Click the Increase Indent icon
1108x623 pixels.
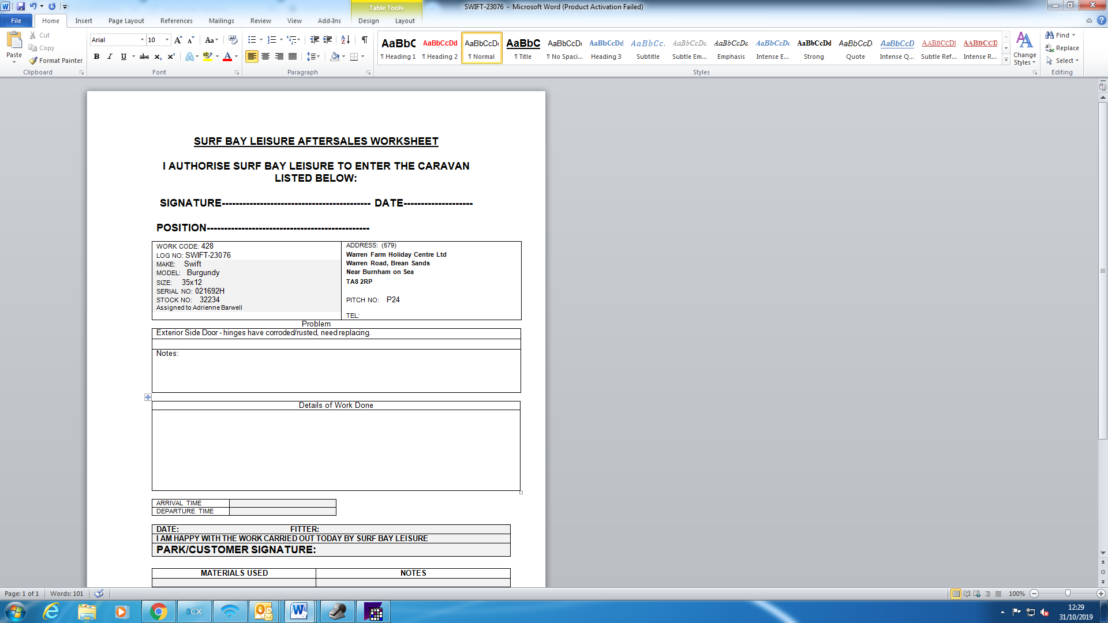[328, 40]
